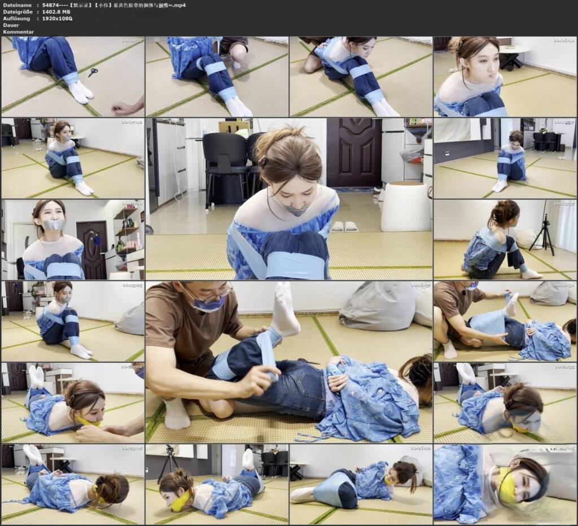
Task: Open large thumbnail with black chairs and dark door
Action: pos(289,199)
